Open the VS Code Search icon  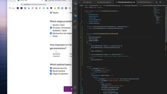[x=75, y=9]
